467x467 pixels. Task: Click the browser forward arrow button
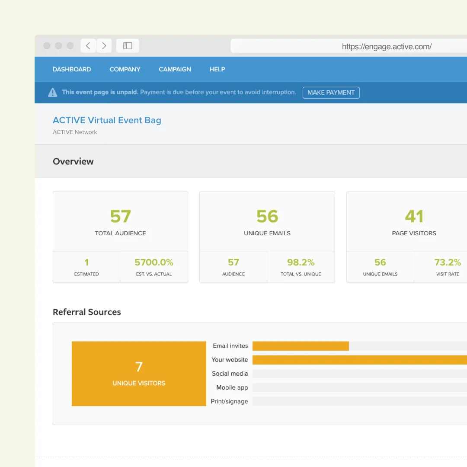coord(104,46)
